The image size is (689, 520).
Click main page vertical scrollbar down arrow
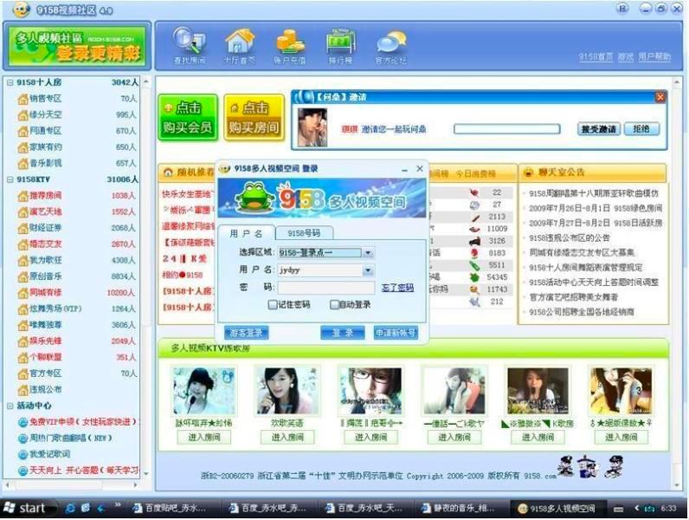point(676,485)
